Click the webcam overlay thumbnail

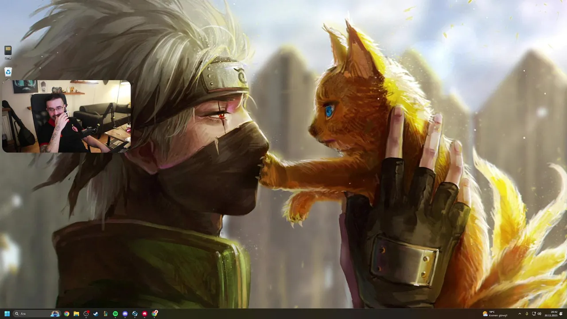tap(66, 116)
